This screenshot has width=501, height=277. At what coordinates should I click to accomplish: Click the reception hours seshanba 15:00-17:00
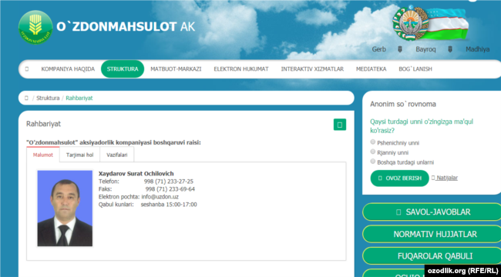coord(169,204)
